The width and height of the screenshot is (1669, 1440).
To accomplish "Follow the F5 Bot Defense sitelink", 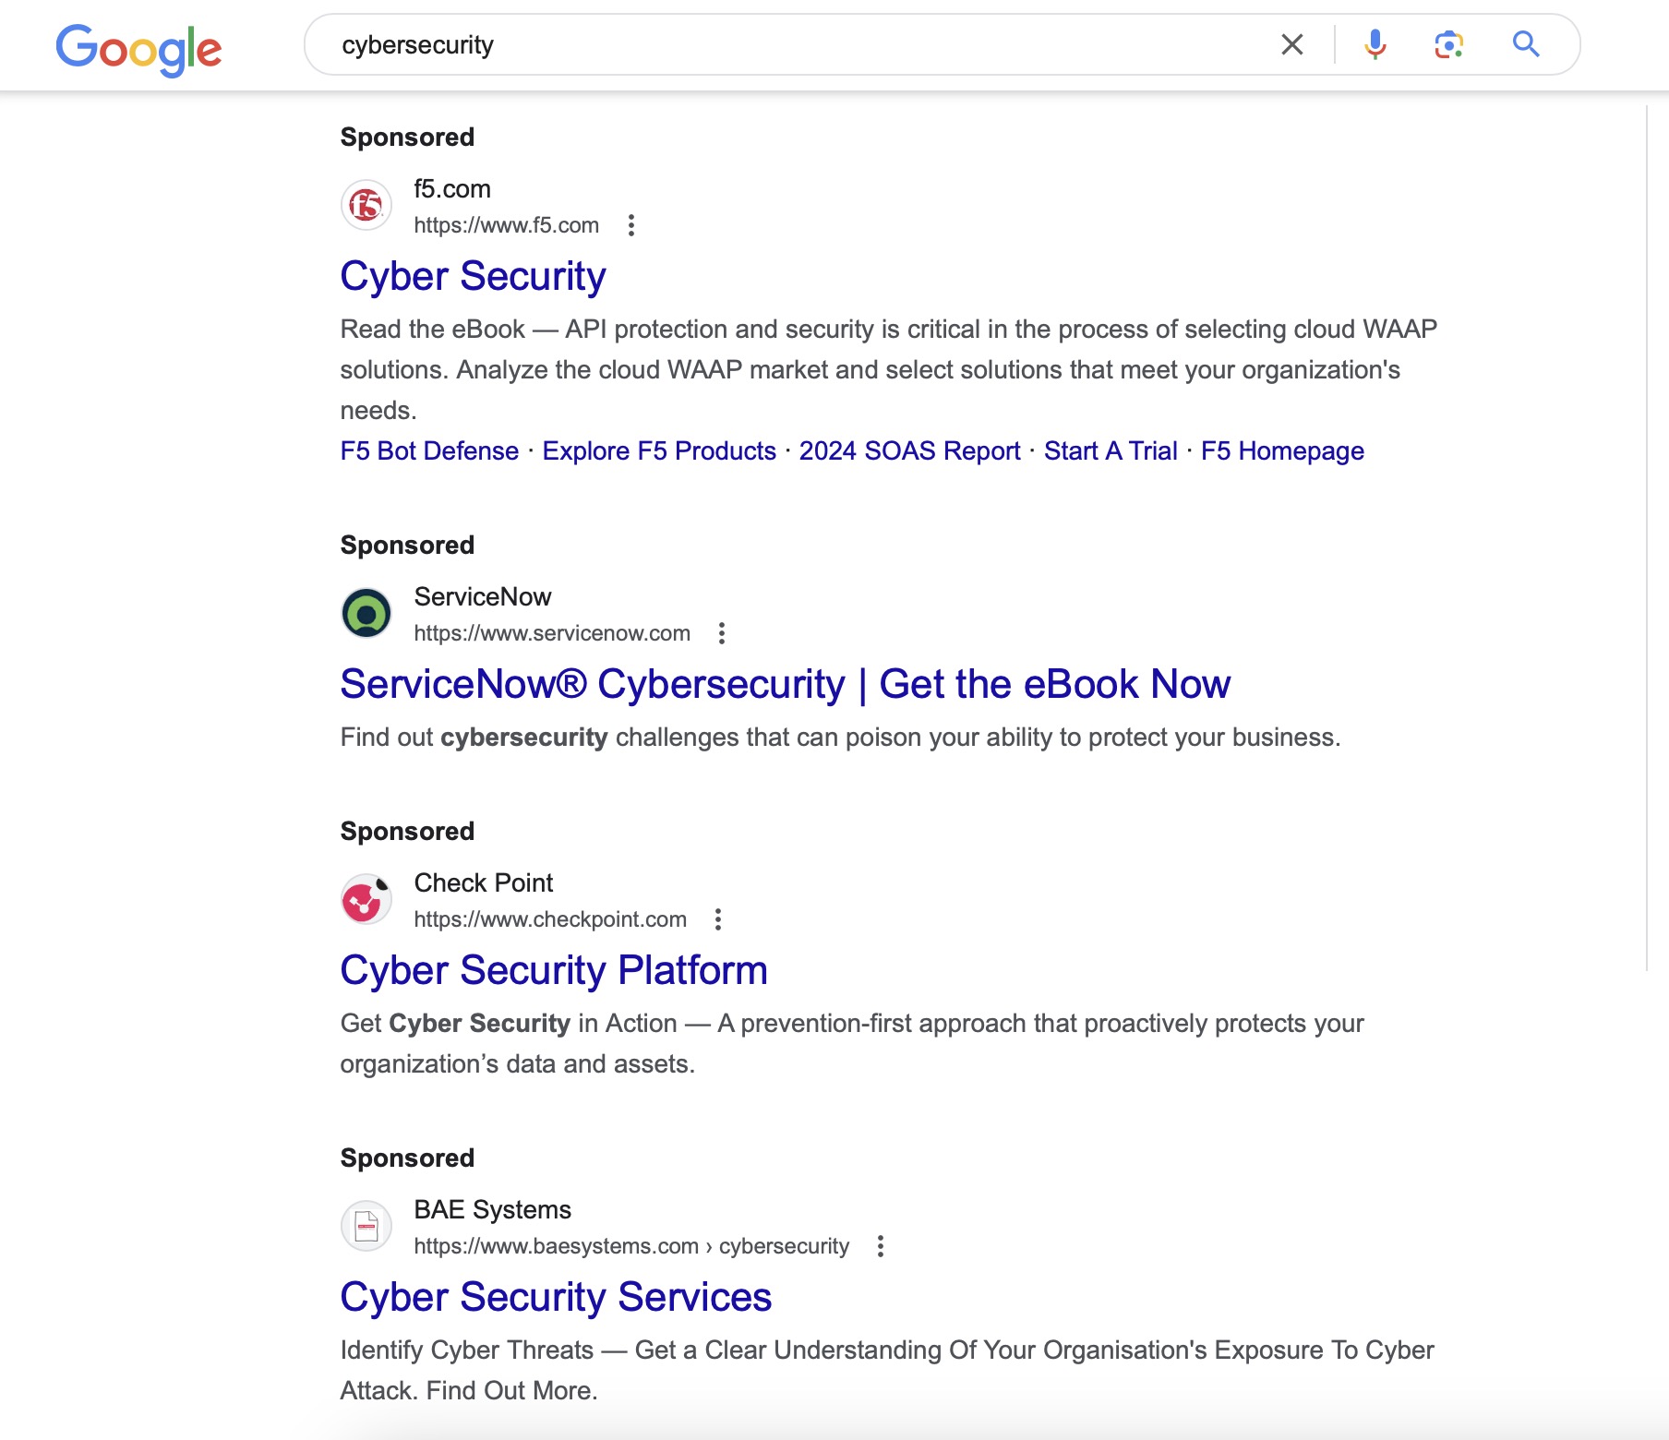I will [428, 450].
